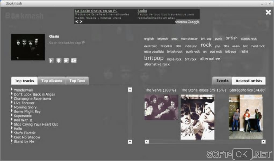The height and width of the screenshot is (161, 274).
Task: Click the ad previous arrow
Action: 77,22
